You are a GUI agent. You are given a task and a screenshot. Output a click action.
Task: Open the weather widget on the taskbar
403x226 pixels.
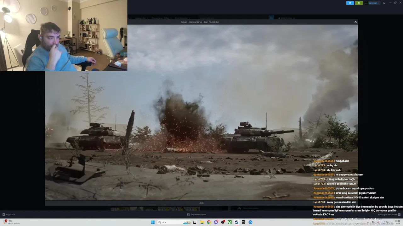pyautogui.click(x=11, y=222)
